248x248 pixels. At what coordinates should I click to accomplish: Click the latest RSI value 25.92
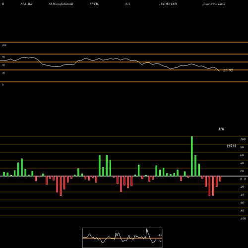[228, 70]
